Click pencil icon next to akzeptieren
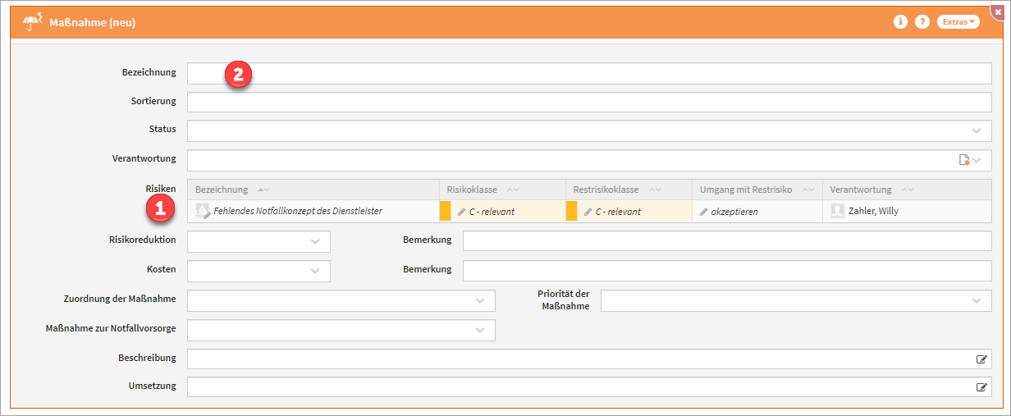This screenshot has height=416, width=1011. tap(704, 212)
